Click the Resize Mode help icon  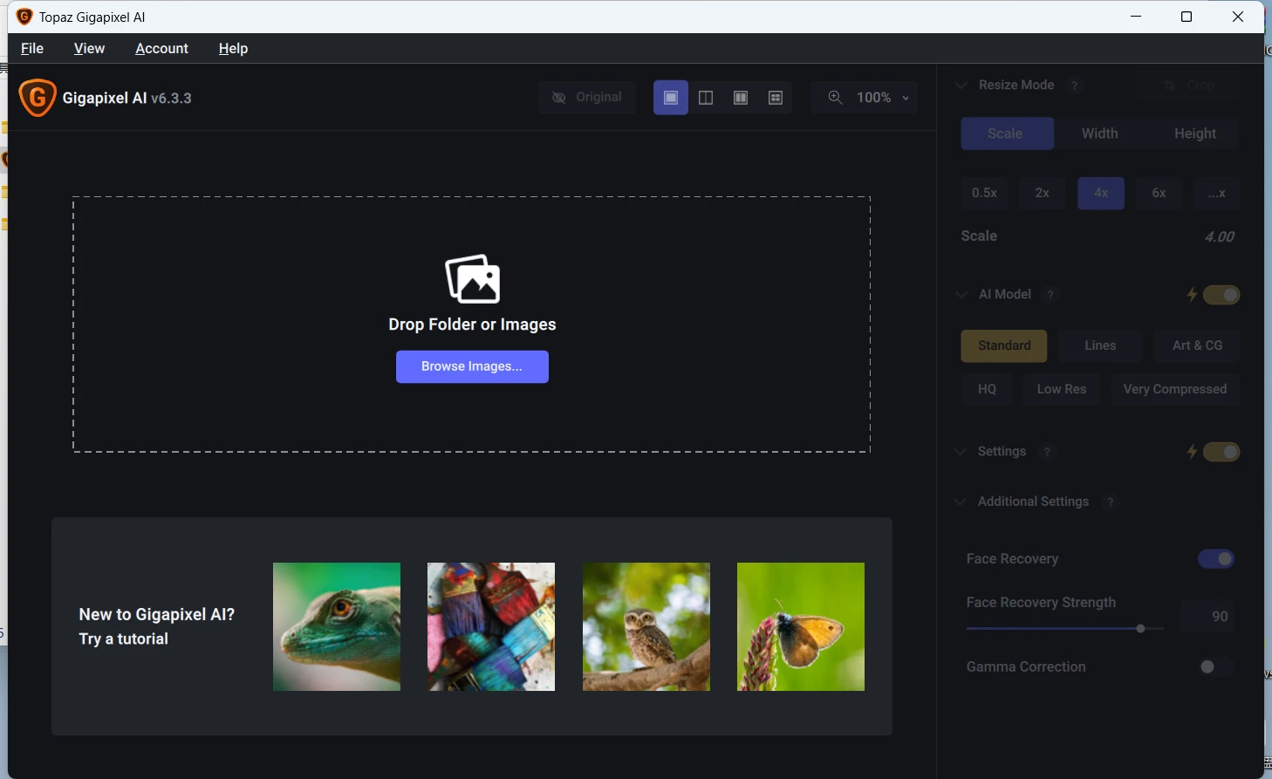[1075, 85]
